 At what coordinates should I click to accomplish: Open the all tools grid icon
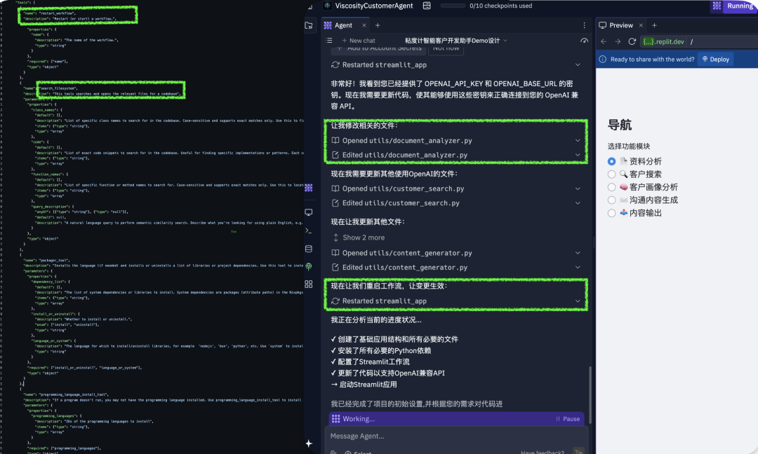(308, 284)
